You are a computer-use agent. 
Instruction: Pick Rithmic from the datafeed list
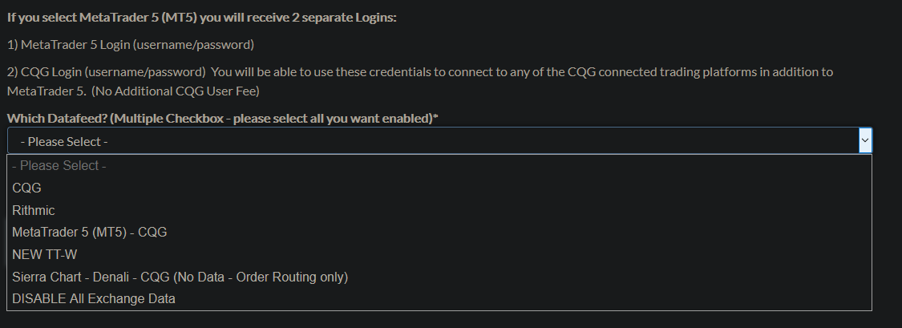tap(33, 210)
